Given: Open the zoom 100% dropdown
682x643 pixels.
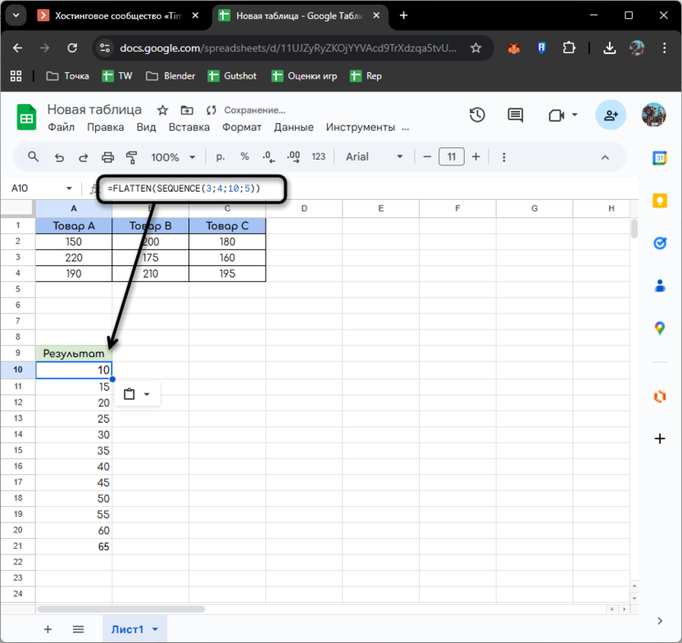Looking at the screenshot, I should (x=173, y=157).
